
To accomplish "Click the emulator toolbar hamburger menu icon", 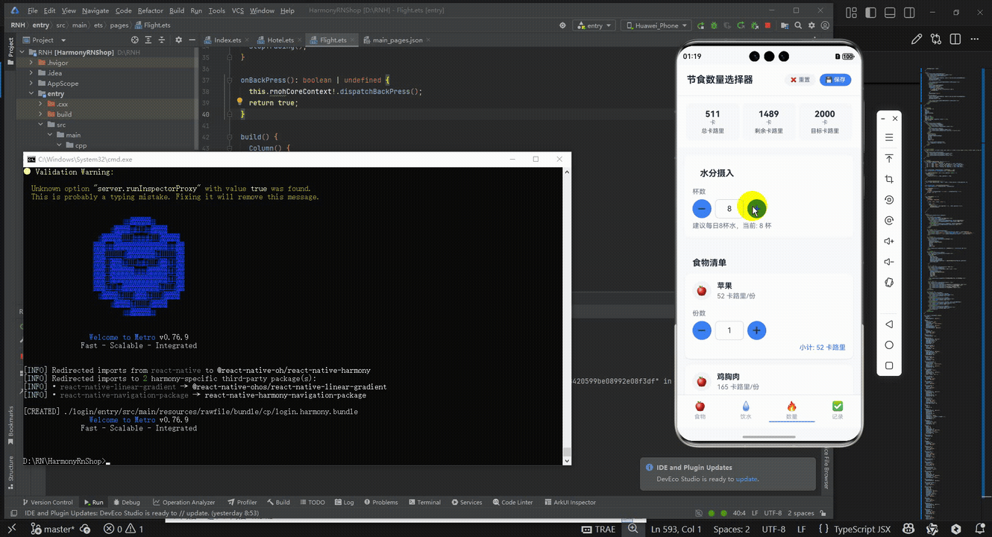I will coord(889,138).
